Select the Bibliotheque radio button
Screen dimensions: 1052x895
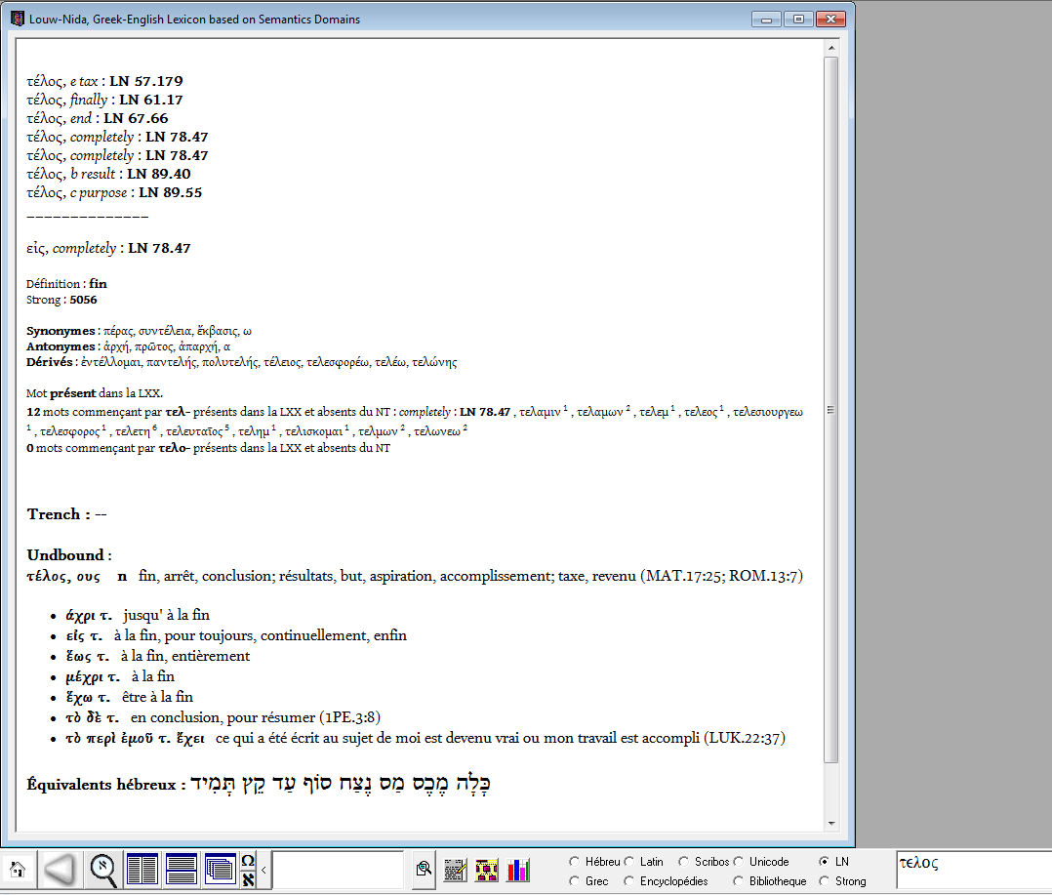point(738,881)
